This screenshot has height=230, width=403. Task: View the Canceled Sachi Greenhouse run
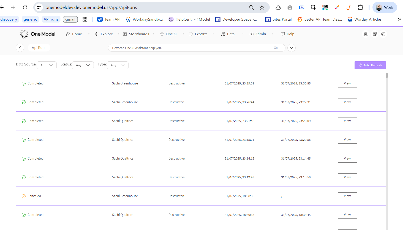(347, 196)
